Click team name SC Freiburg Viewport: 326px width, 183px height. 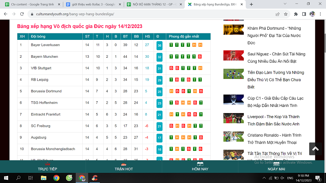(40, 126)
